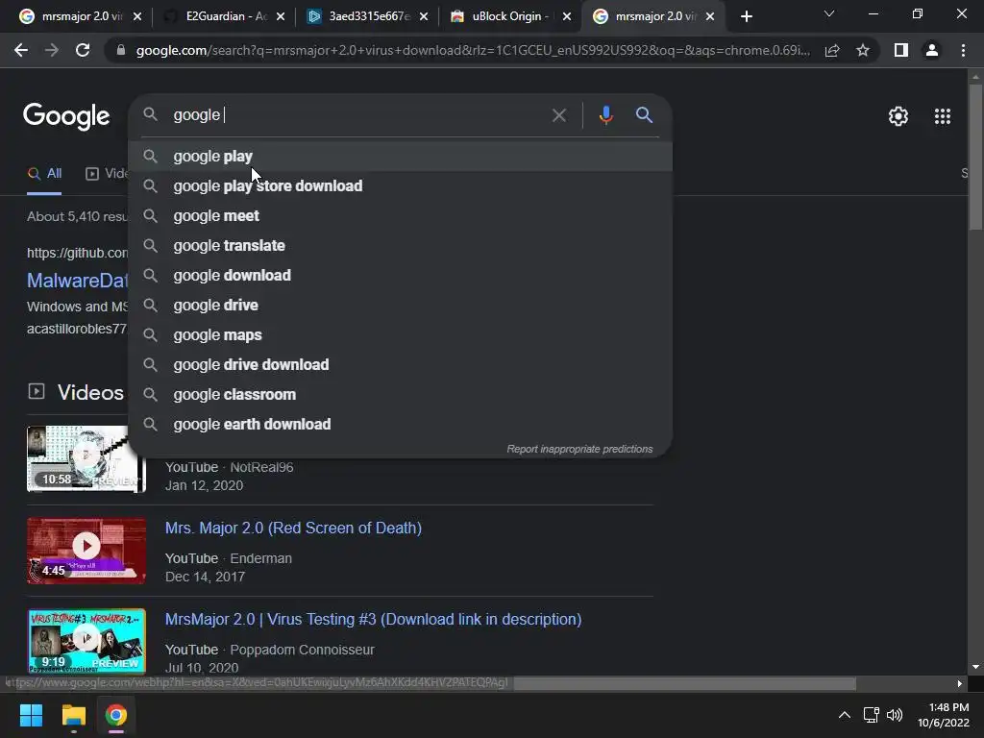Choose the 'google earth download' suggestion

tap(401, 424)
